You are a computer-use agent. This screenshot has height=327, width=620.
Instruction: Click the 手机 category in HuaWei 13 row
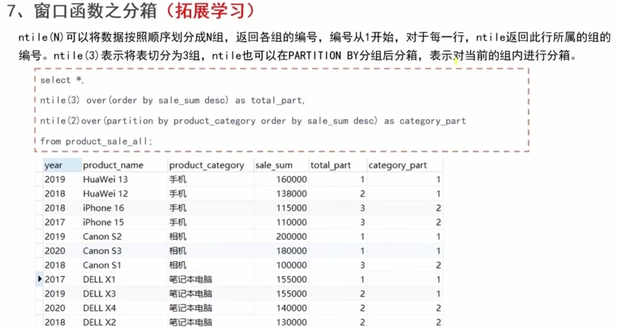click(x=178, y=179)
